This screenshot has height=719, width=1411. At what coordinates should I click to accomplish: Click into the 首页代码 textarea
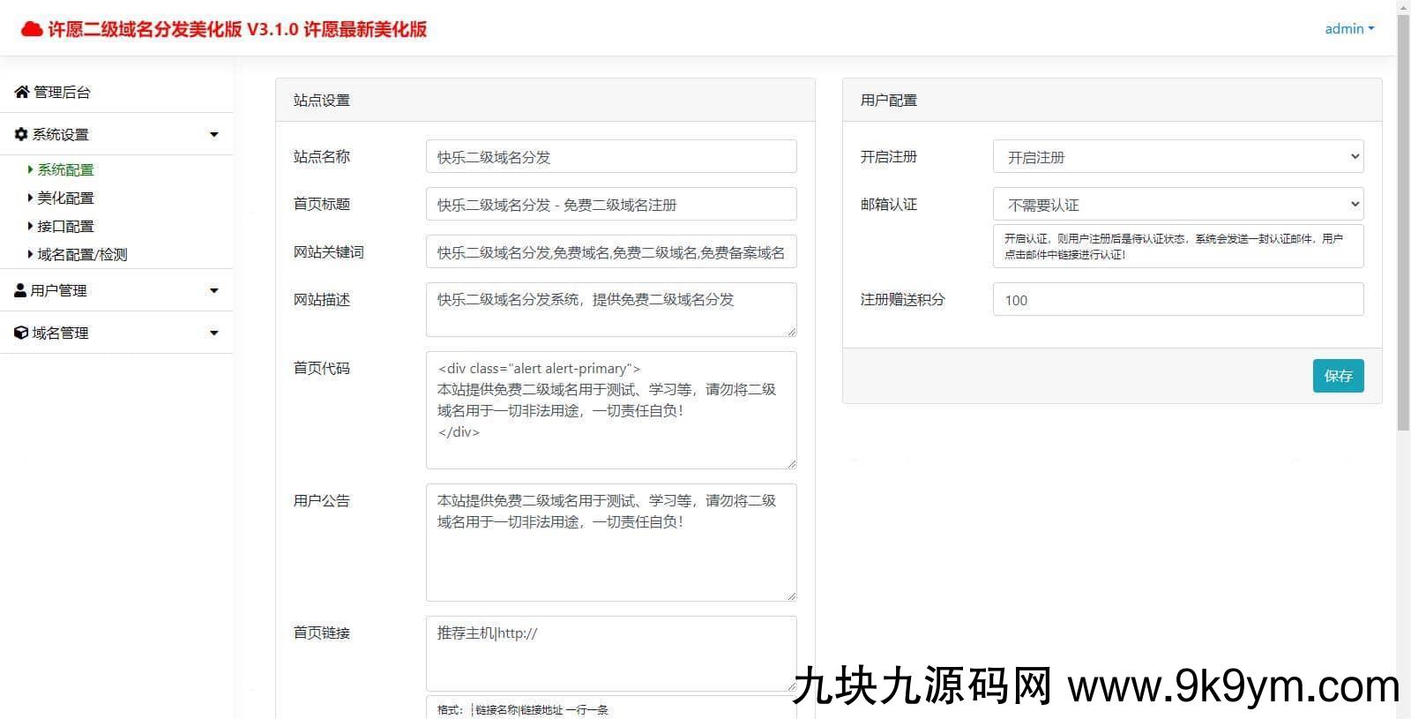point(611,410)
